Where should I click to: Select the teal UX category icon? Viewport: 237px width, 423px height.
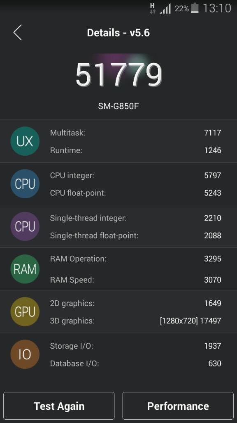[25, 141]
